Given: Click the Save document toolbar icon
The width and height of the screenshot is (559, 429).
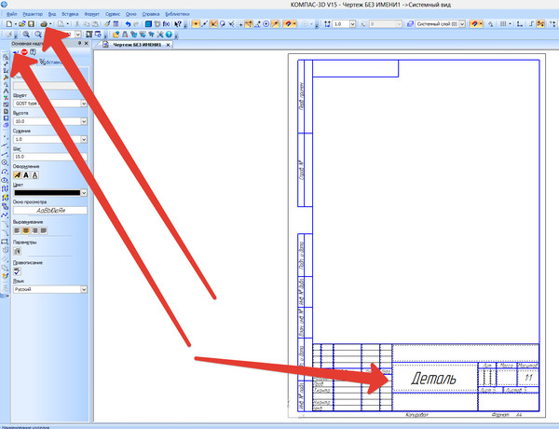Looking at the screenshot, I should 31,22.
